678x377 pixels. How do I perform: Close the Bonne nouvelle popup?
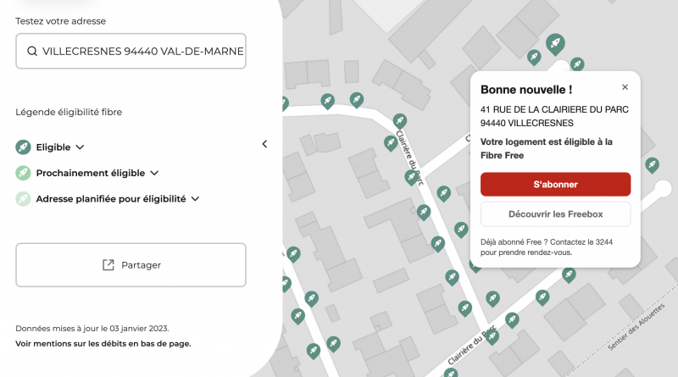[x=625, y=87]
